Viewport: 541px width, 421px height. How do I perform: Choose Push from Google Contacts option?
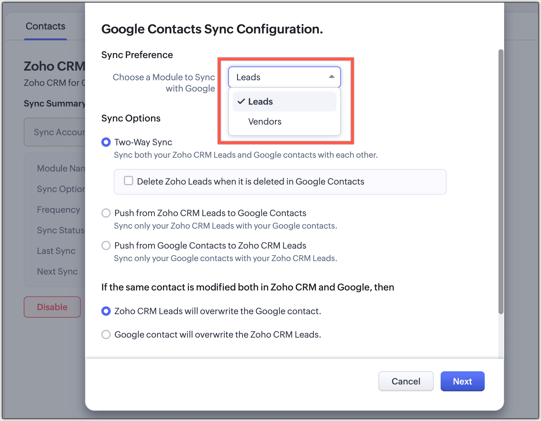(106, 245)
